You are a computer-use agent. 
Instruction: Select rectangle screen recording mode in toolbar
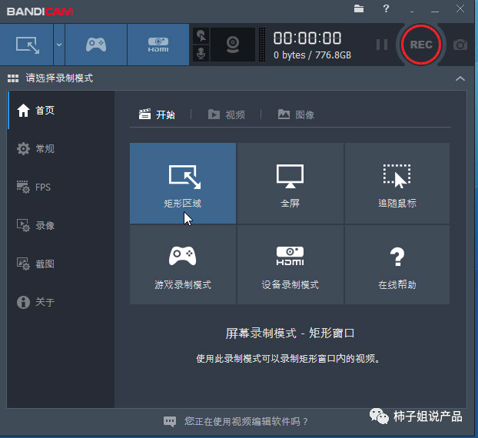[x=27, y=45]
